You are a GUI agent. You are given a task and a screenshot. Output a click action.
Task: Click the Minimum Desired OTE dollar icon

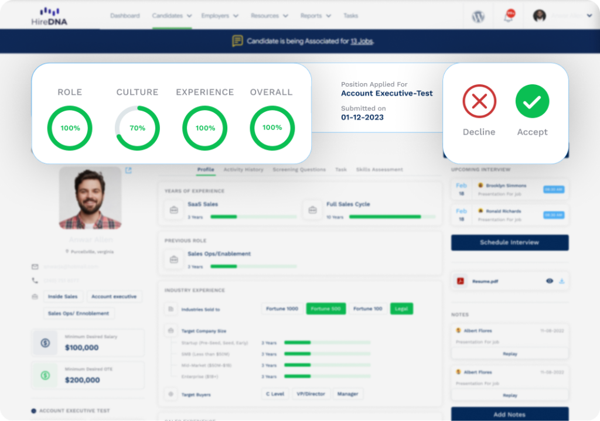[45, 375]
